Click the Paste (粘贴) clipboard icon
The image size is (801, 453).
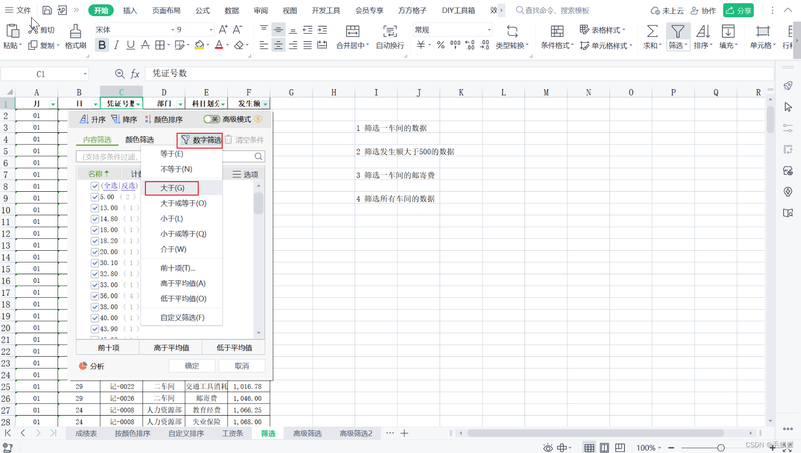point(12,31)
